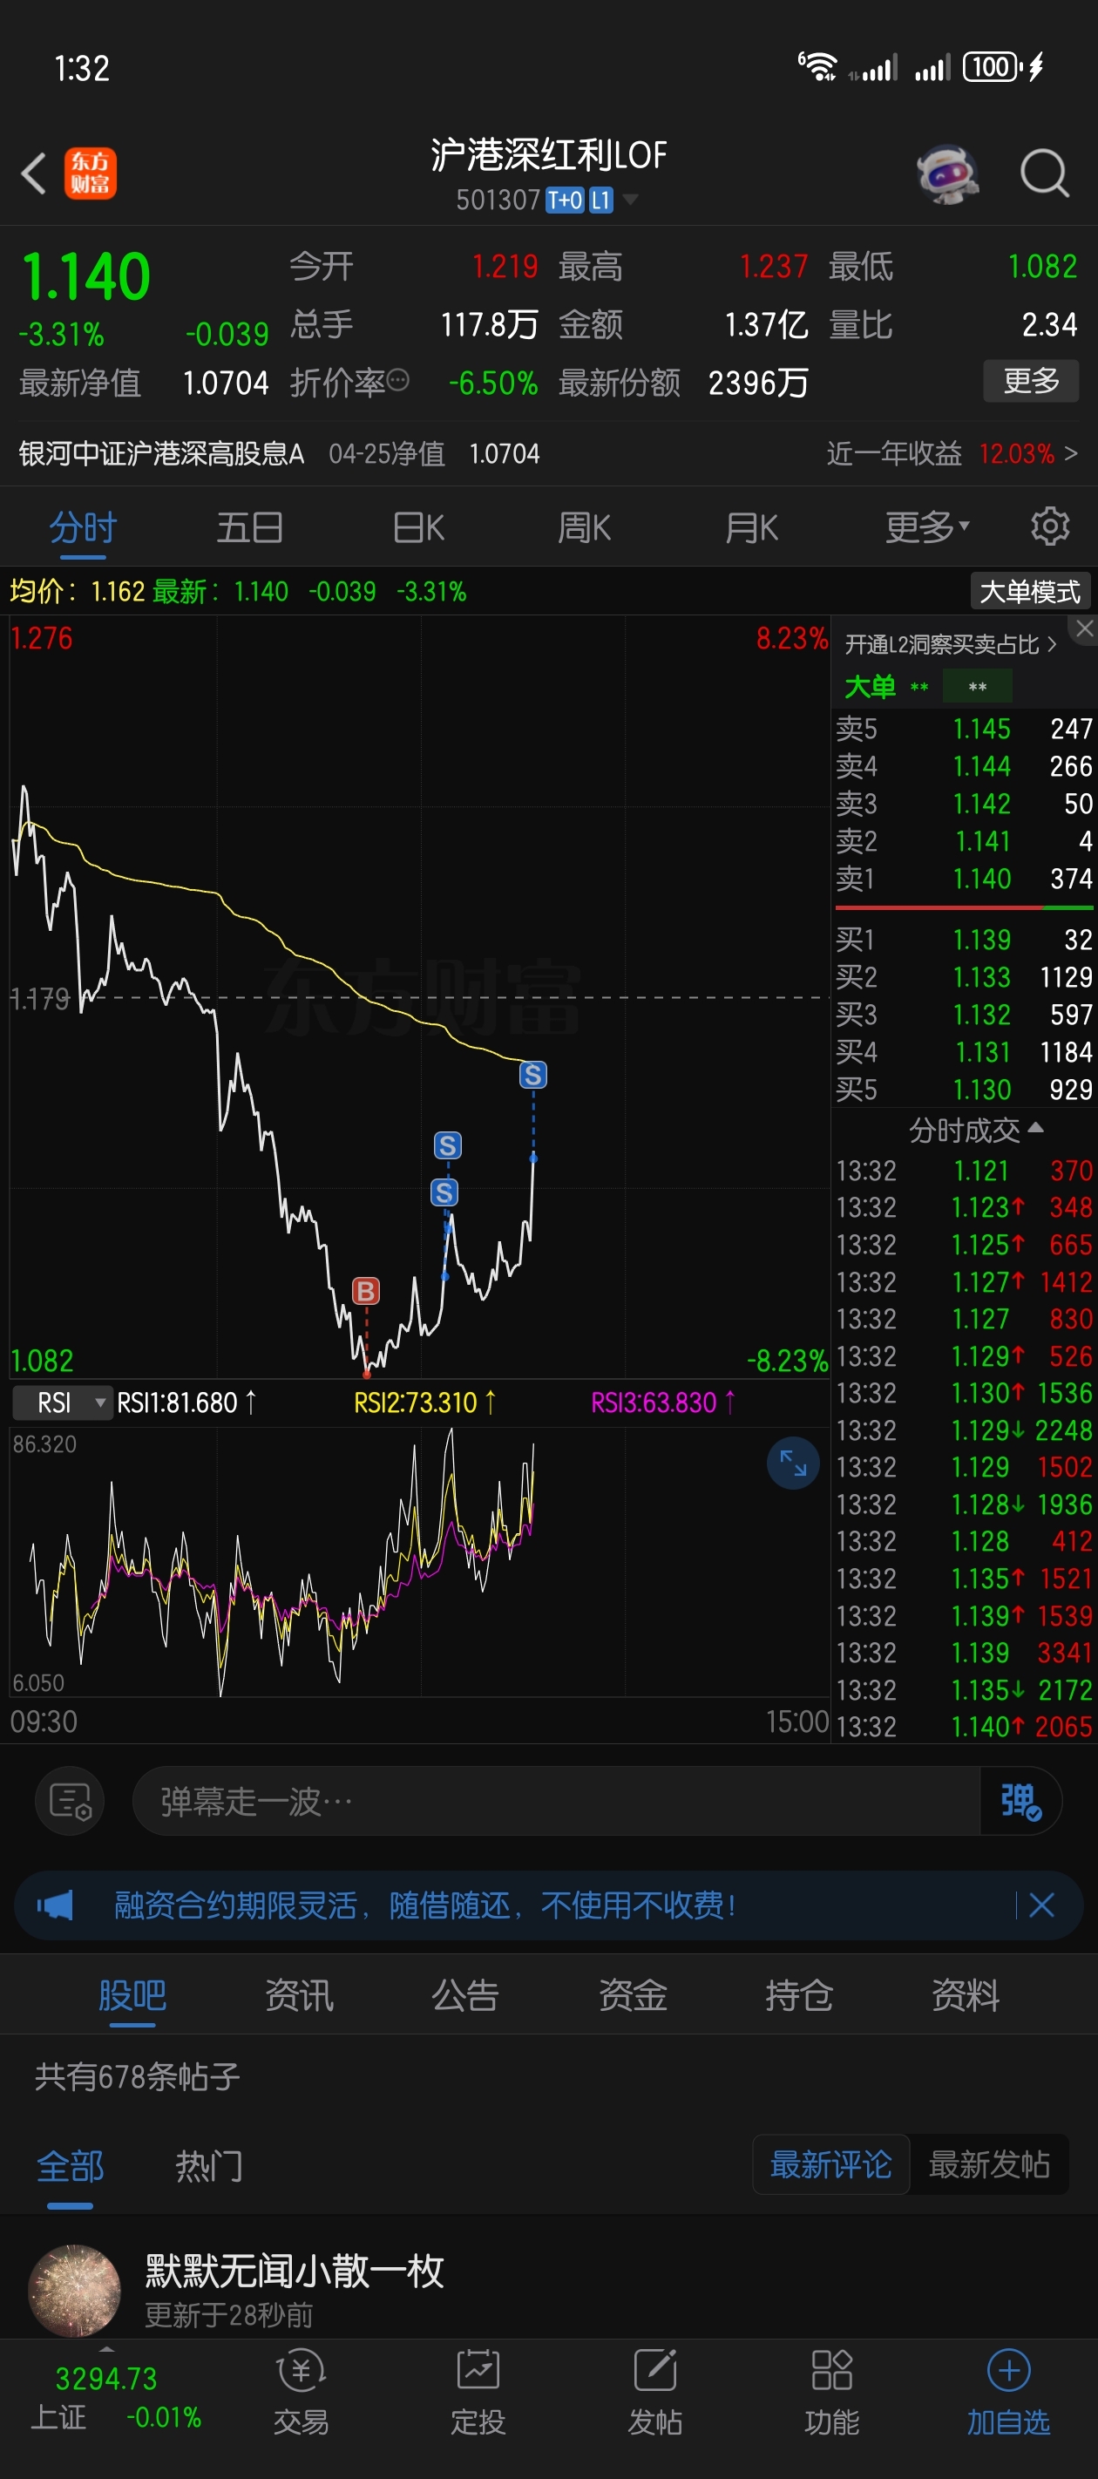The width and height of the screenshot is (1098, 2479).
Task: Tap the RSI1:81.680 indicator value
Action: (x=186, y=1403)
